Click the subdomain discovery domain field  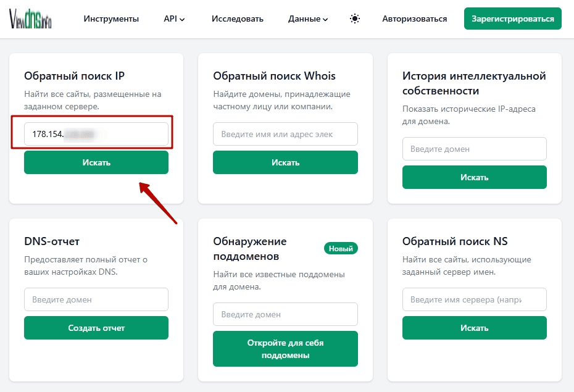(285, 314)
